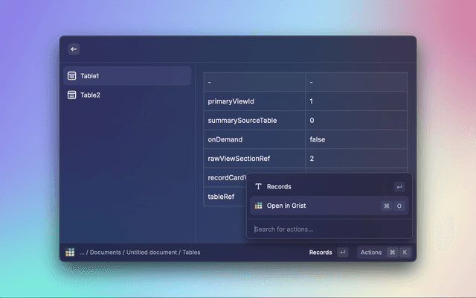Click the Grist extension icon in bottom bar
The image size is (476, 298).
coord(69,253)
